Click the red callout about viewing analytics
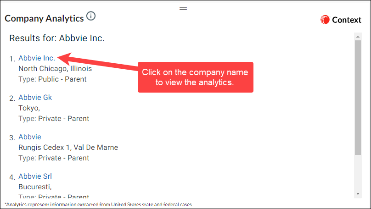371x209 pixels. pyautogui.click(x=196, y=77)
